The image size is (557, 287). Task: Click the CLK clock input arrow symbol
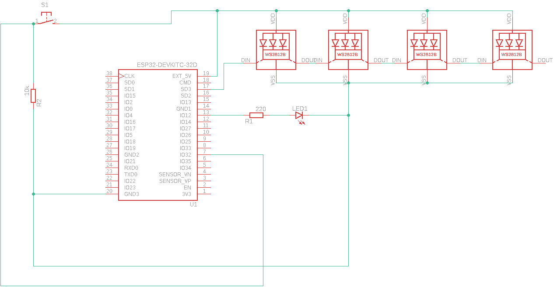tap(121, 76)
